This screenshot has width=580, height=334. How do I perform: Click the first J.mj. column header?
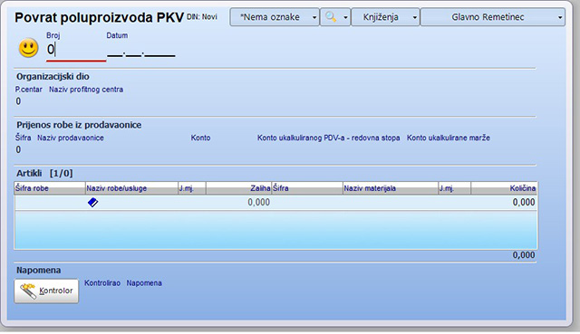(191, 188)
